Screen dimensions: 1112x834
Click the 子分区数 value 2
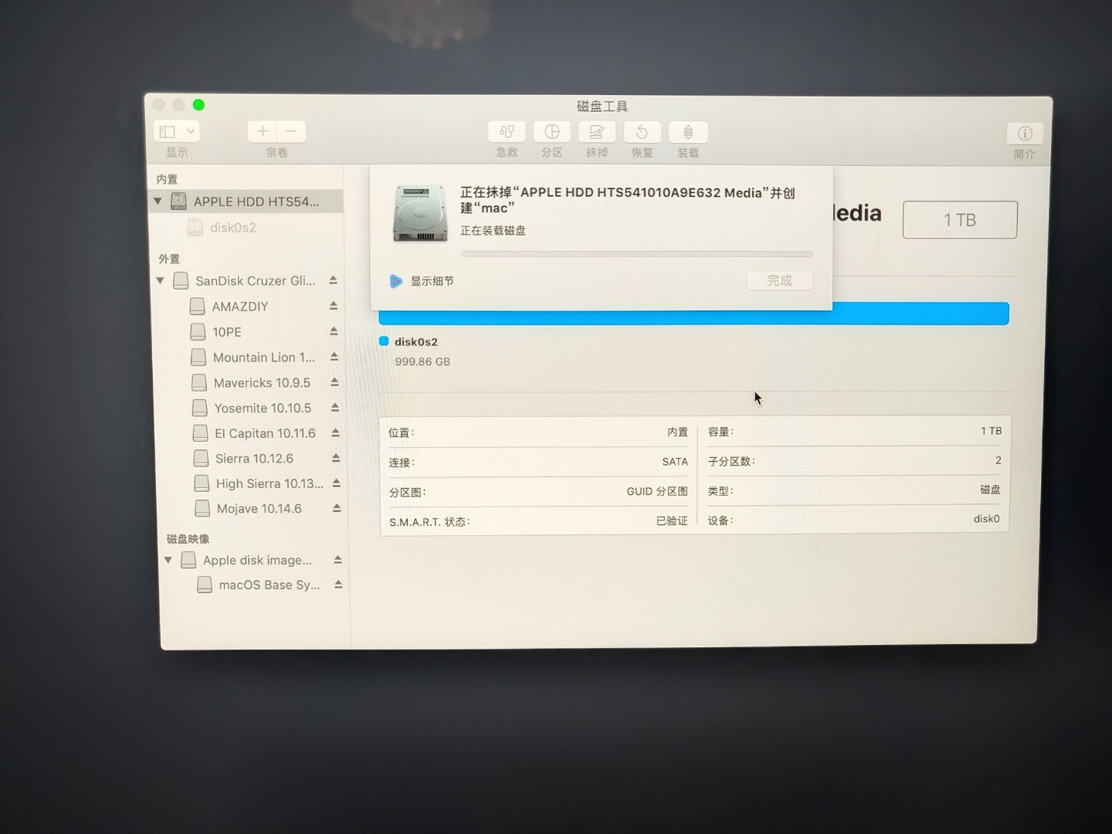pyautogui.click(x=998, y=460)
